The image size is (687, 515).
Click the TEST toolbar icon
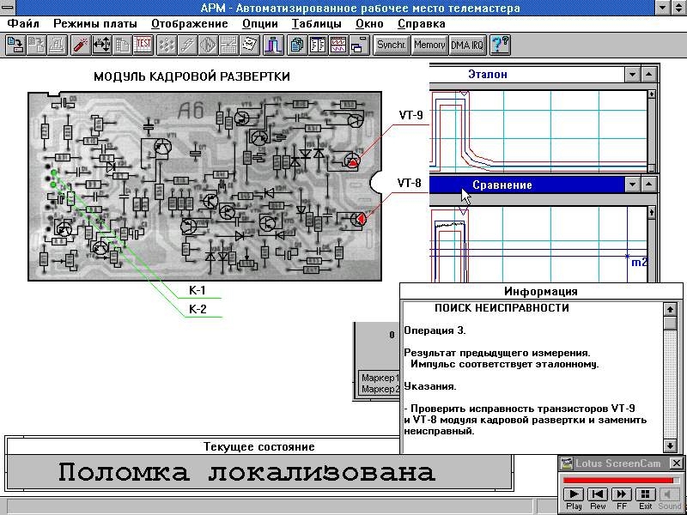[143, 45]
